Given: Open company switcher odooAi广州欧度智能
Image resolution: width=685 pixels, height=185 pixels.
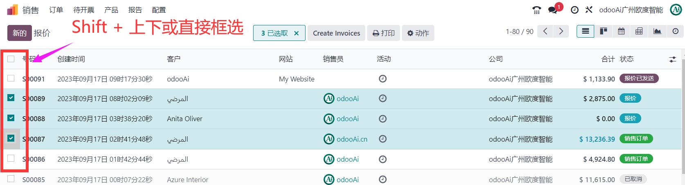Looking at the screenshot, I should (x=631, y=10).
